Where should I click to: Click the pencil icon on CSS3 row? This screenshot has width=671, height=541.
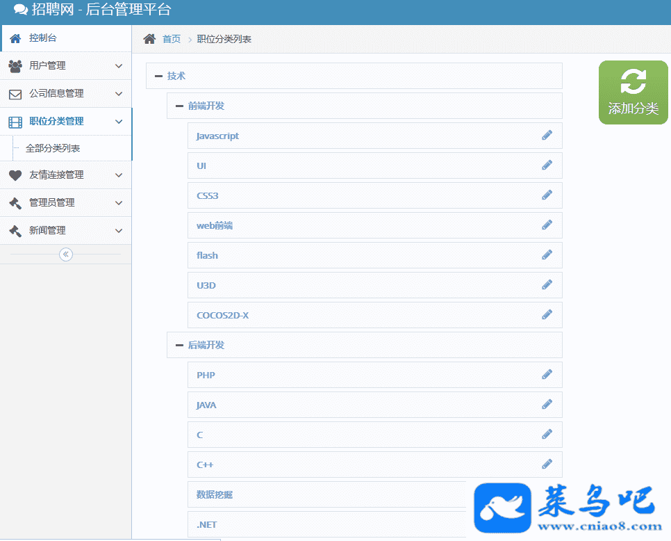(547, 195)
